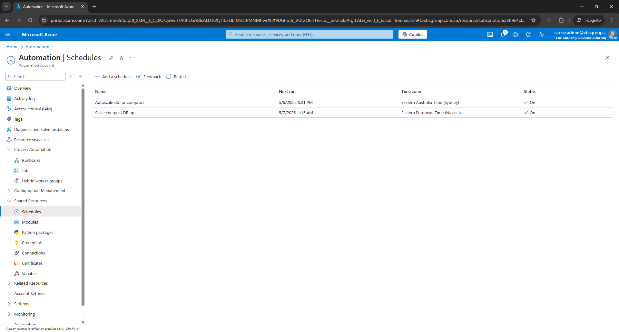This screenshot has width=619, height=332.
Task: Collapse the Process Automation section
Action: (9, 150)
